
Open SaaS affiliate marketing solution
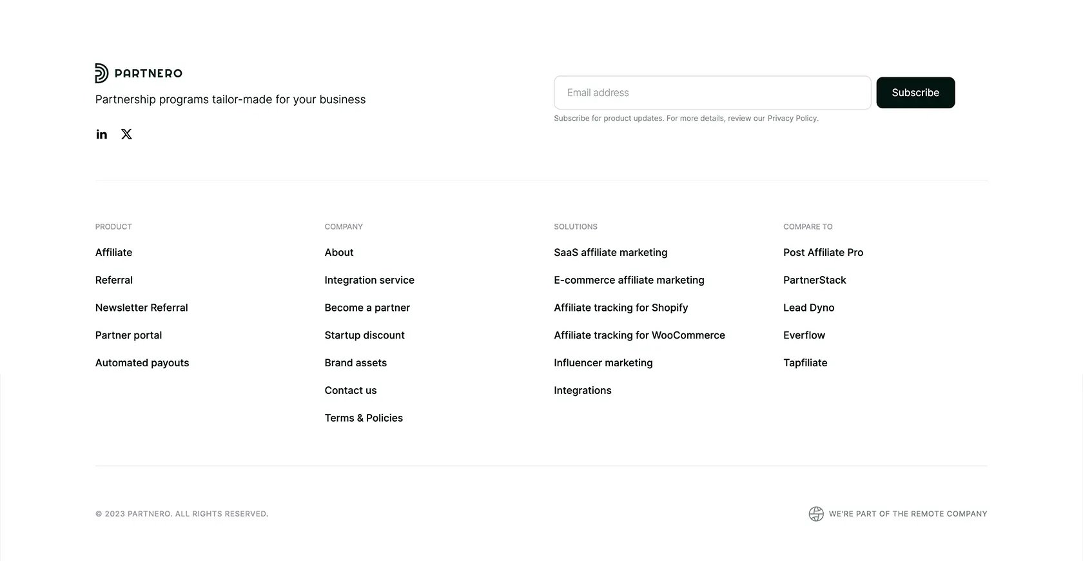610,253
